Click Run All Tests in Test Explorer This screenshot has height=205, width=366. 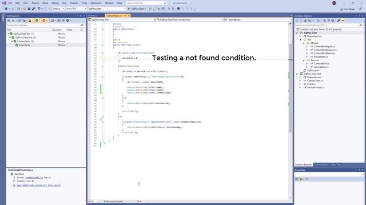[x=9, y=20]
